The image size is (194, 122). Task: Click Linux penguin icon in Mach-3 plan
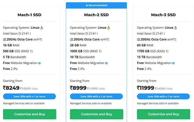175,28
